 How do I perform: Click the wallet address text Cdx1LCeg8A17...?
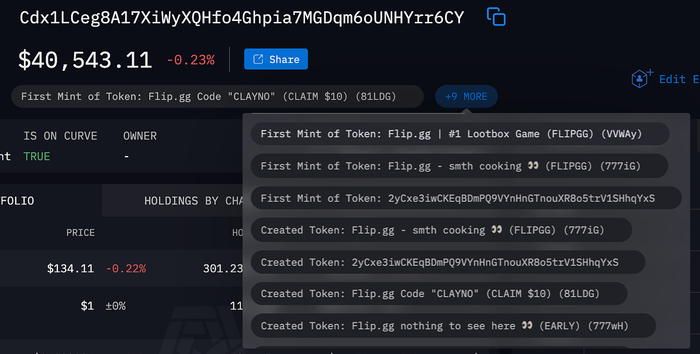(x=241, y=17)
